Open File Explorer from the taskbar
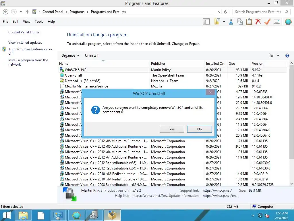This screenshot has height=221, width=294. point(23,215)
